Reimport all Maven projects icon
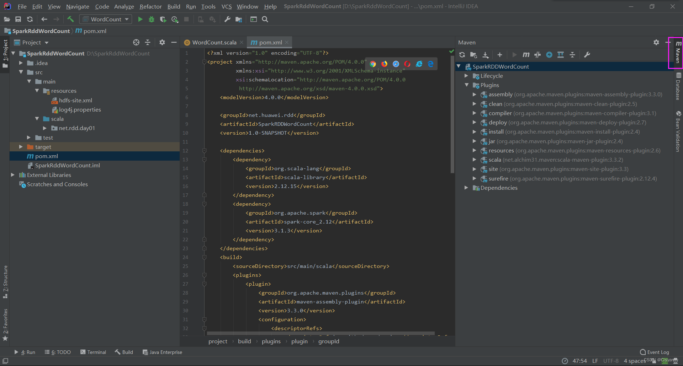The height and width of the screenshot is (366, 683). (x=462, y=55)
